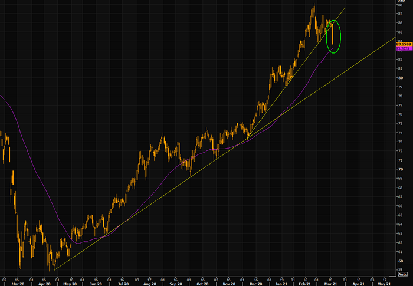The image size is (413, 286).
Task: Click the 70 level on price axis
Action: [400, 169]
